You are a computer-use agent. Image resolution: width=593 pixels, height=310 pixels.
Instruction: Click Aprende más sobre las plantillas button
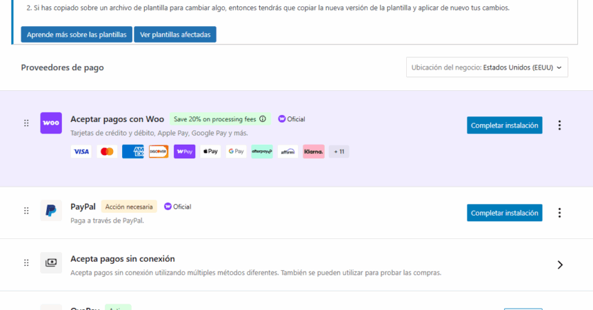[x=77, y=34]
